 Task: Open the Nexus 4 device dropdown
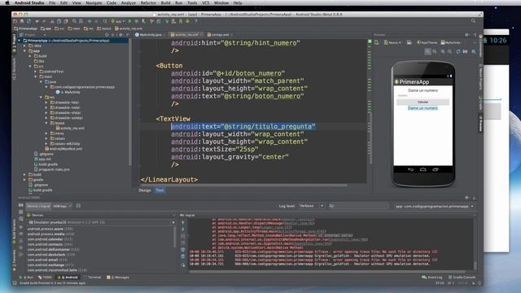click(x=393, y=42)
